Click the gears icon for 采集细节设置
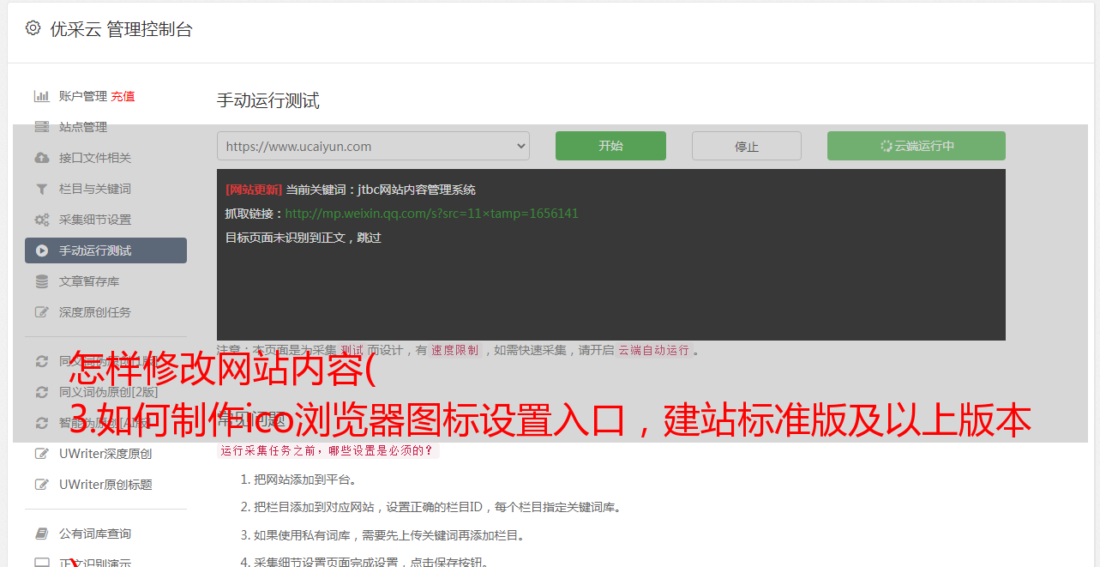The height and width of the screenshot is (567, 1100). (x=41, y=220)
